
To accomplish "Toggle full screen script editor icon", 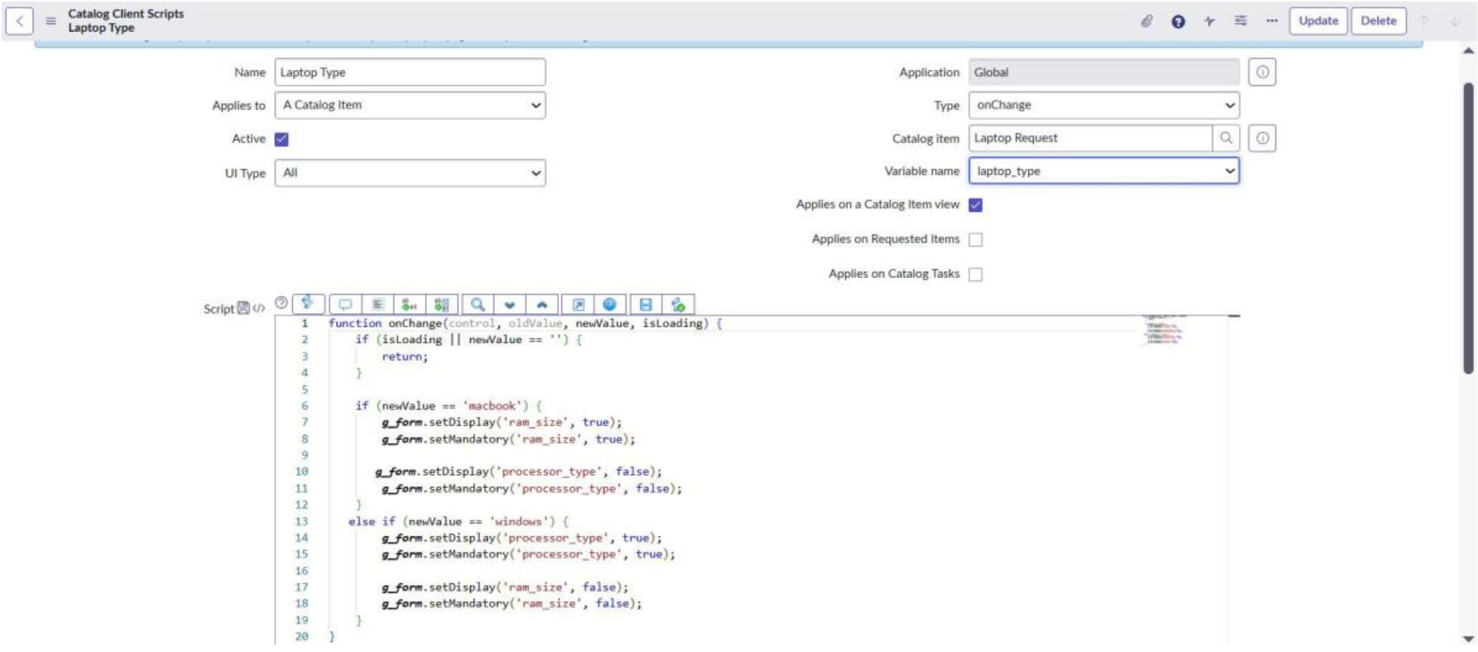I will point(578,304).
